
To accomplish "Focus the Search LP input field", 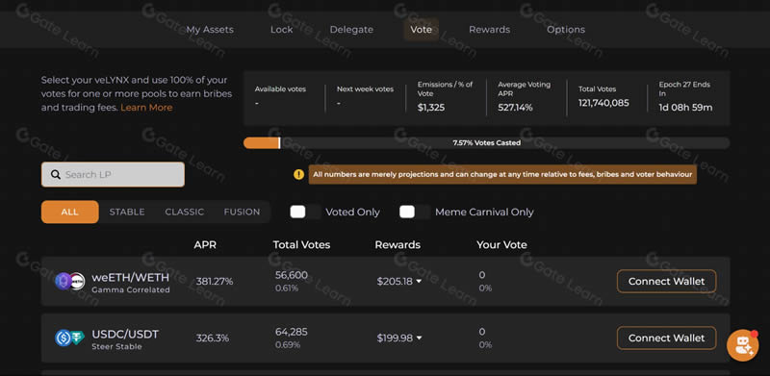I will (113, 174).
